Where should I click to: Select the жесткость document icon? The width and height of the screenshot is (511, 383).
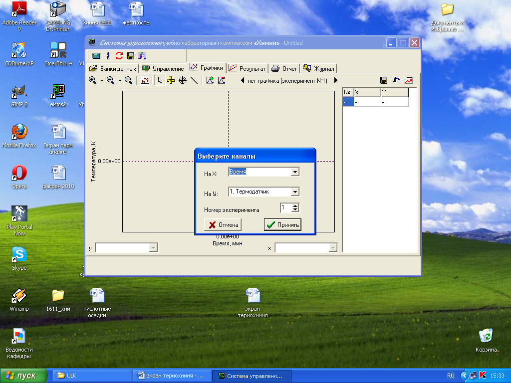136,13
